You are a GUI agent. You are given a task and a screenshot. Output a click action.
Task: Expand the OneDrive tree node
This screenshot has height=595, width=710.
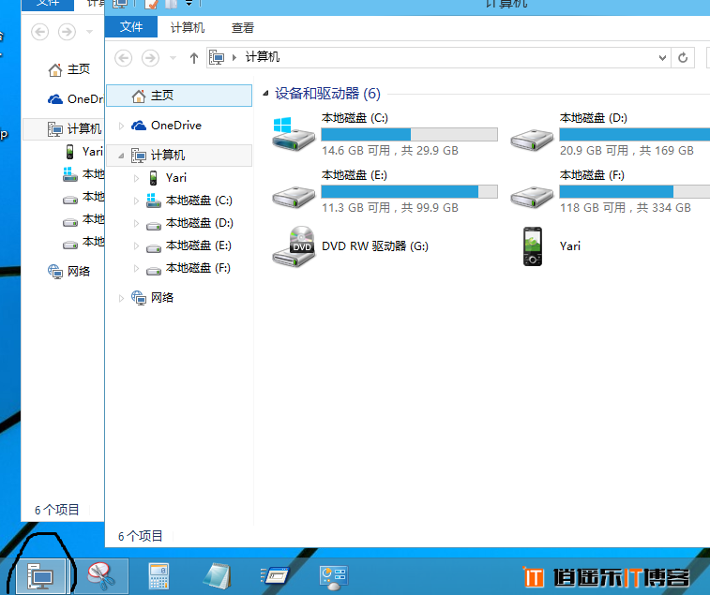[x=121, y=126]
